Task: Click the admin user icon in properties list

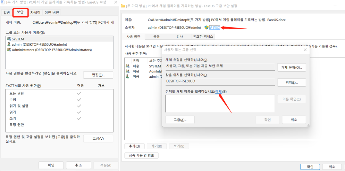Action: click(9, 44)
